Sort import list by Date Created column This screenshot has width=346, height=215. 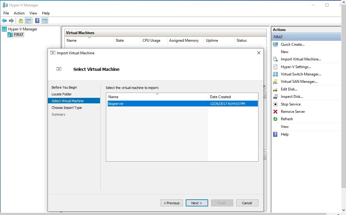point(233,97)
